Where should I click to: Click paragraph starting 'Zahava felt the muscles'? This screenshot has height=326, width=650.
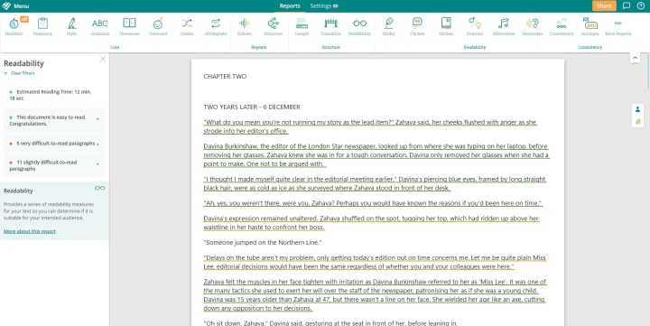375,294
